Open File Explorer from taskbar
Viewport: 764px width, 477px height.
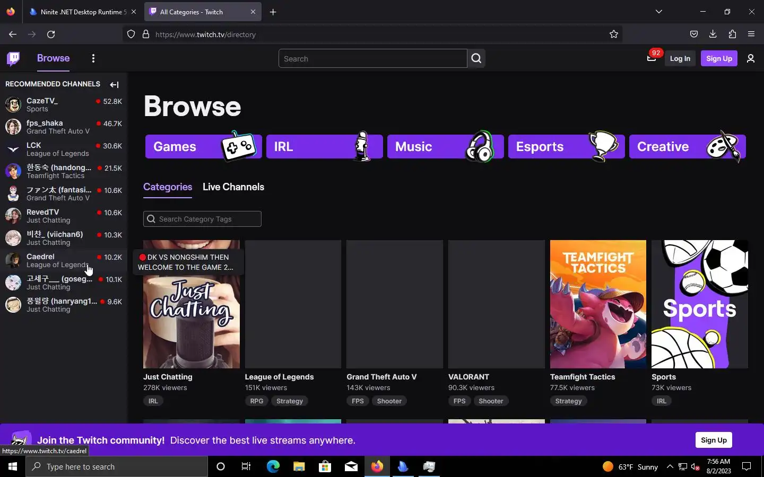(299, 466)
